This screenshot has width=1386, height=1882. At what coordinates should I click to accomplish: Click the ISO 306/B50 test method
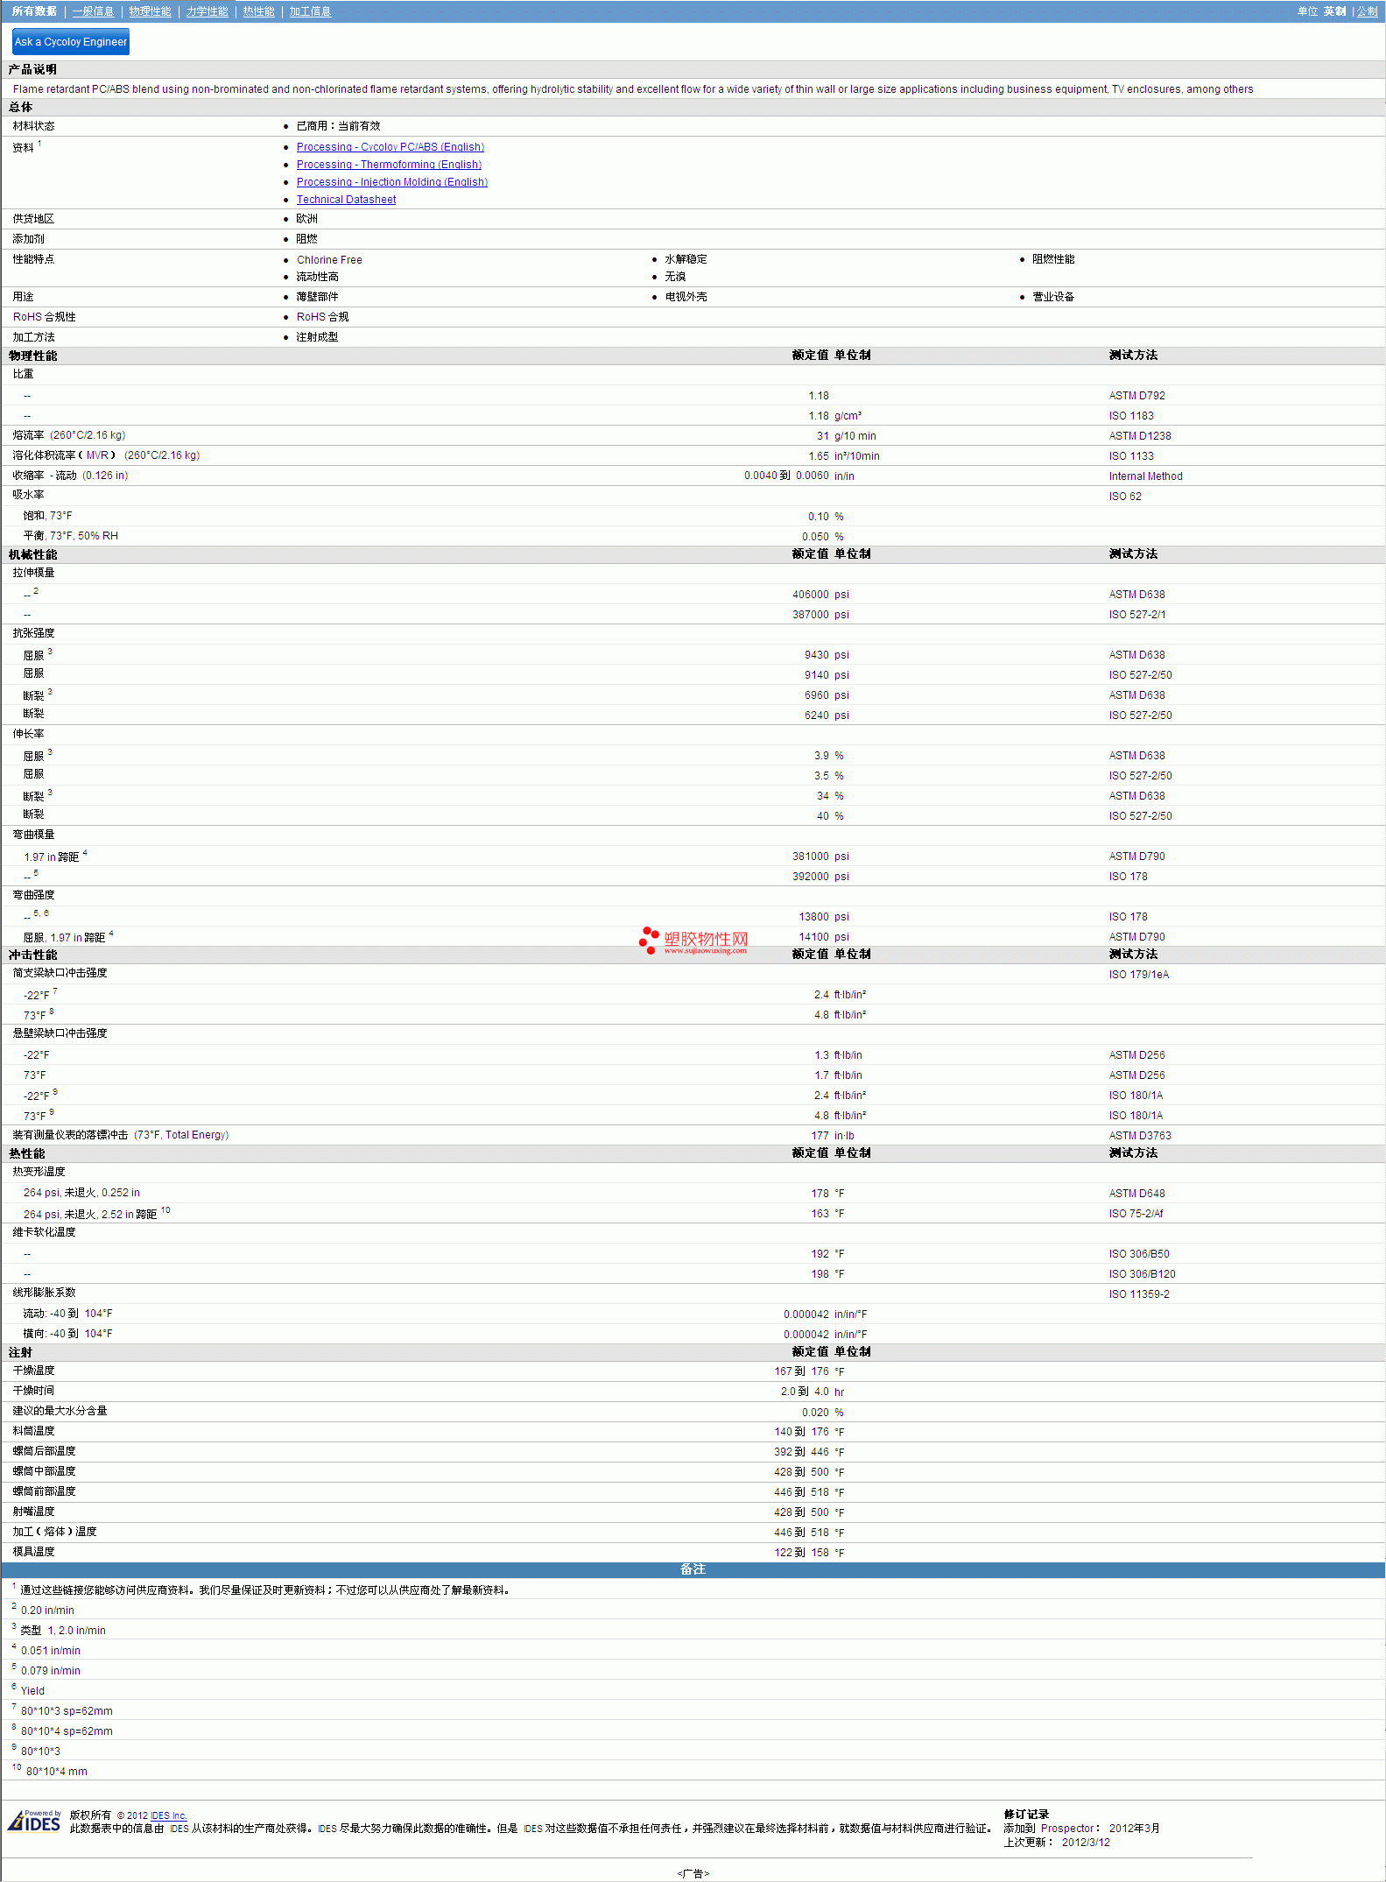[1139, 1254]
